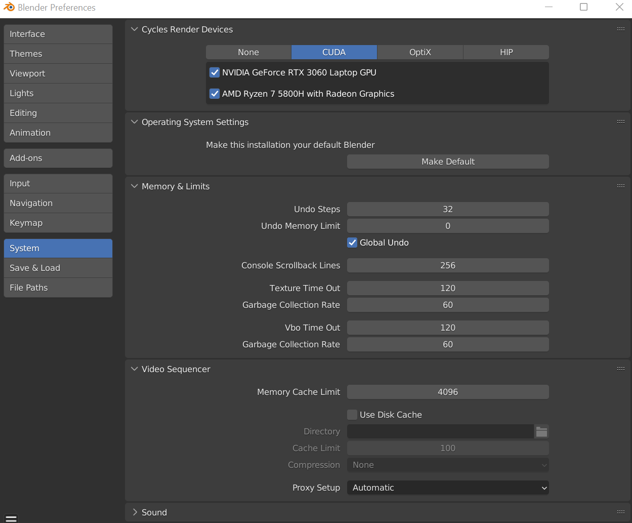632x523 pixels.
Task: Enable Use Disk Cache
Action: (x=352, y=414)
